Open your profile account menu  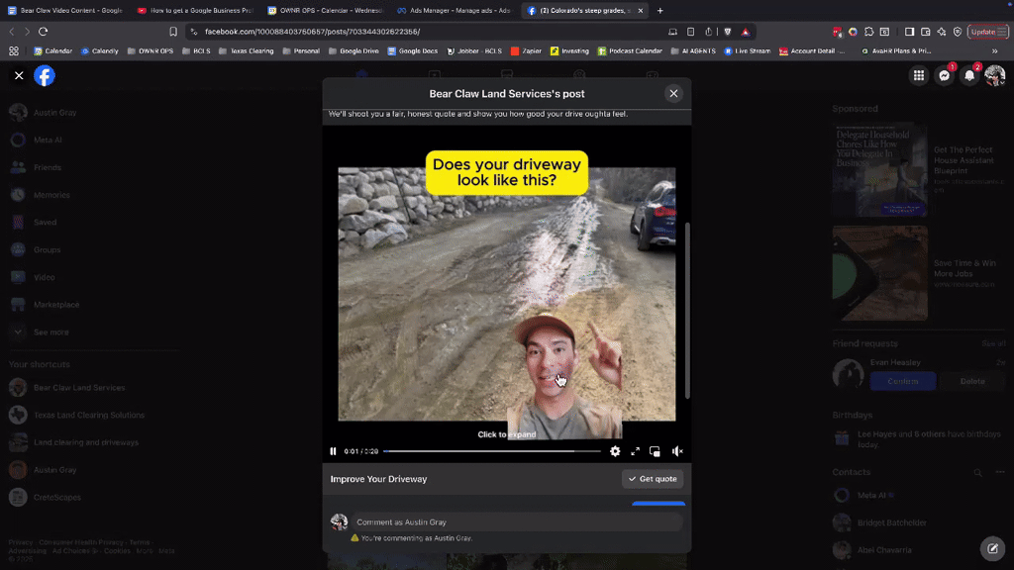pos(994,75)
